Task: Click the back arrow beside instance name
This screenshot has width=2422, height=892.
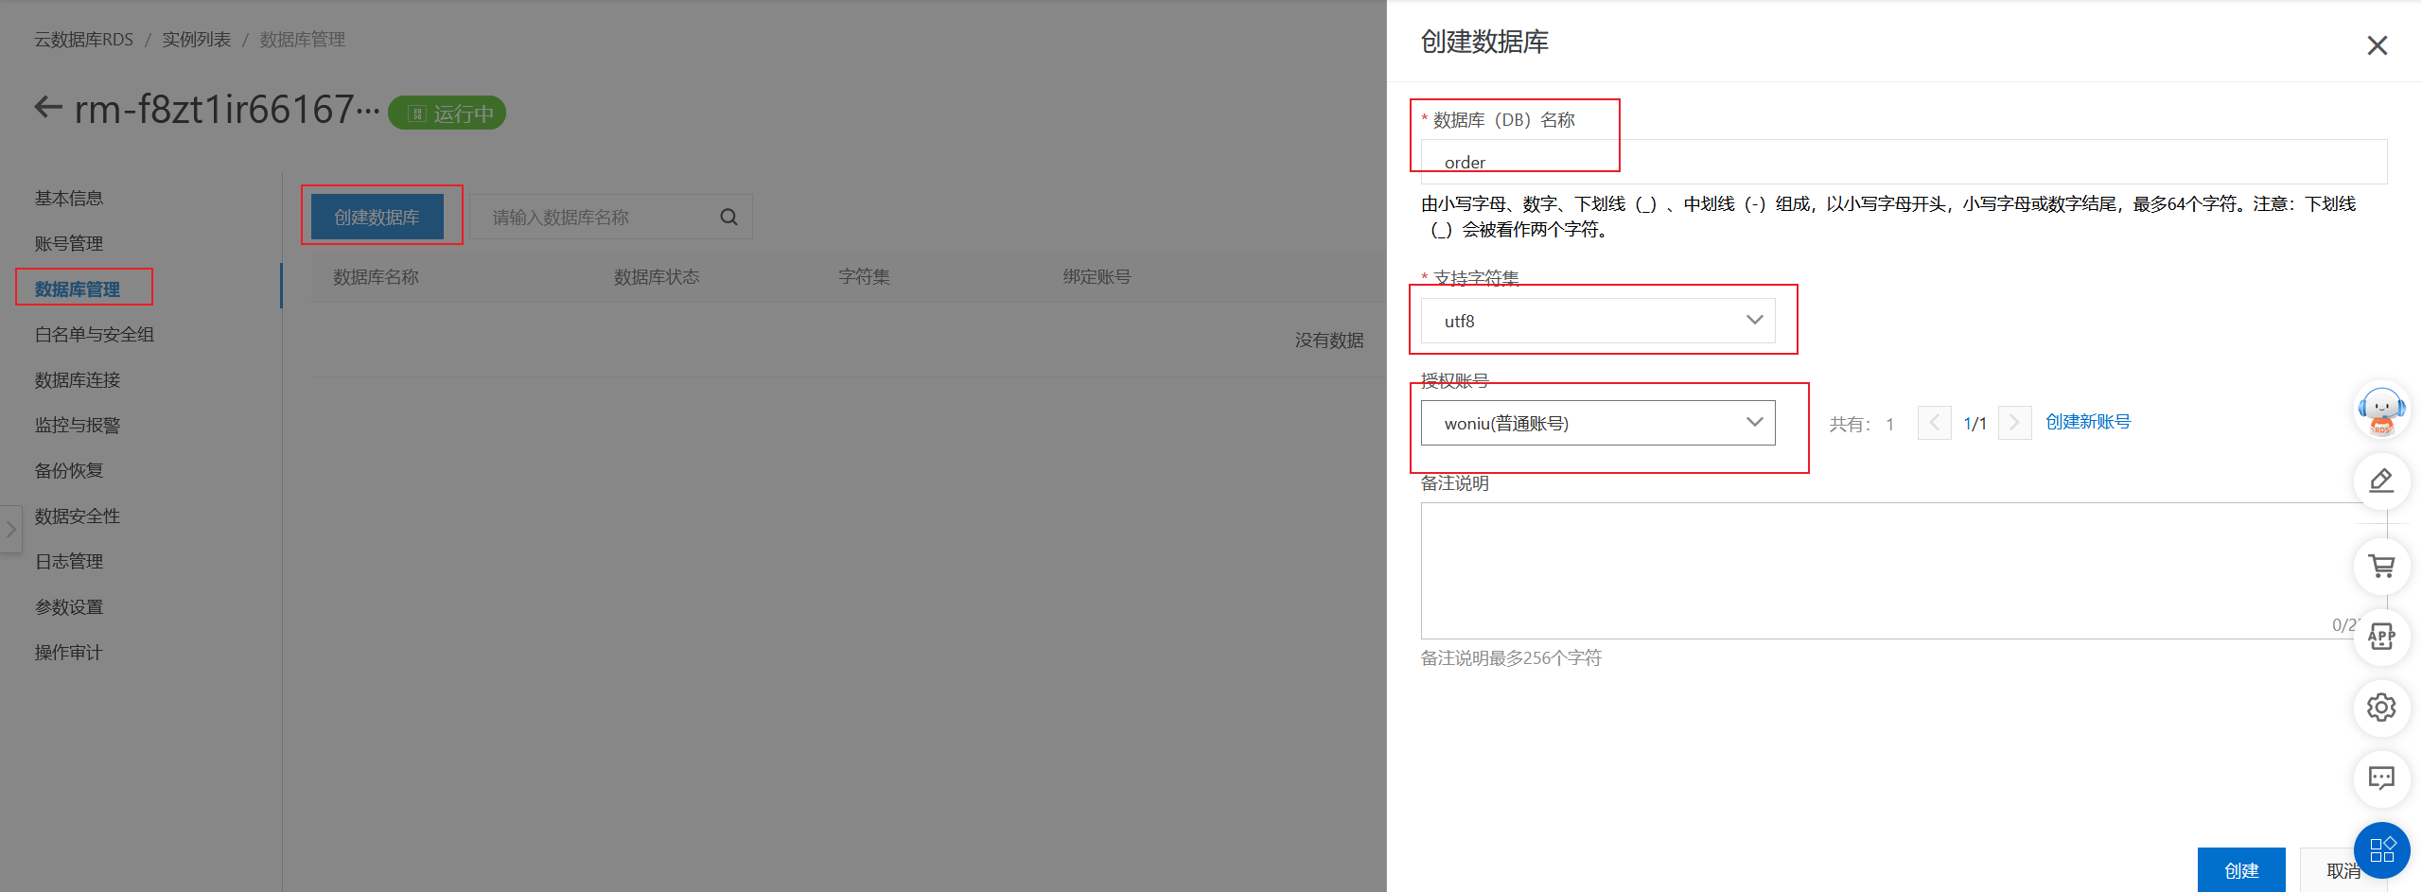Action: coord(48,108)
